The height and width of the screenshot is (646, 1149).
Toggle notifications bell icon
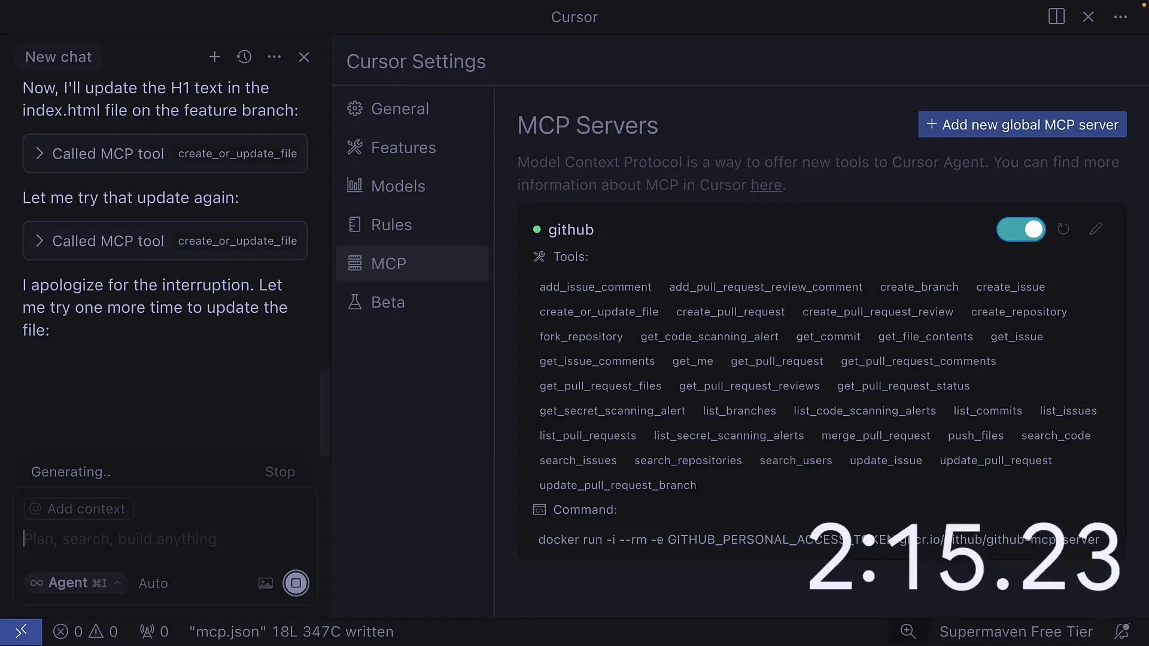click(1122, 632)
